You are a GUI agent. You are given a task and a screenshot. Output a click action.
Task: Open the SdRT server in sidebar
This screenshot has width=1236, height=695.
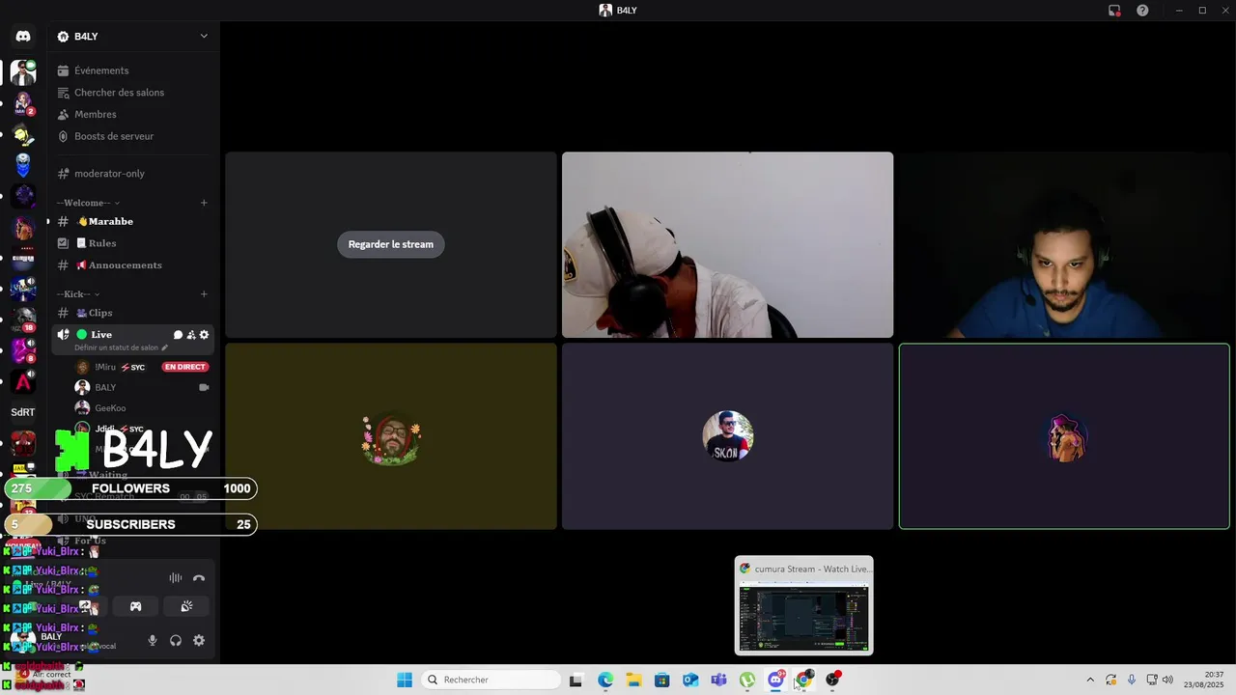coord(23,412)
